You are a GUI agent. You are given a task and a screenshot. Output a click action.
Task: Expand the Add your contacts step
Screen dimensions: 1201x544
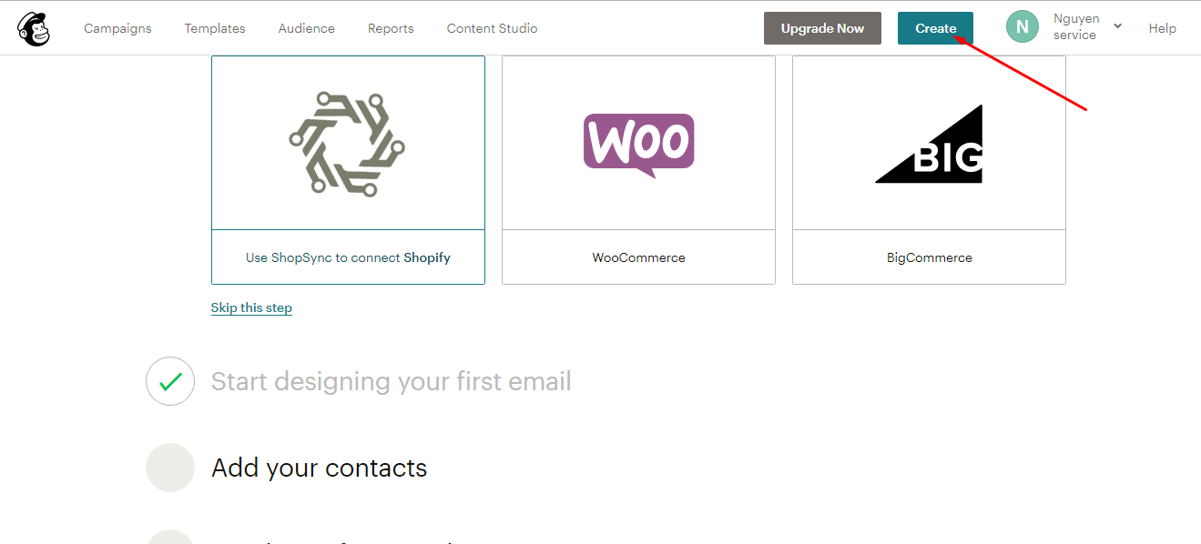[320, 468]
